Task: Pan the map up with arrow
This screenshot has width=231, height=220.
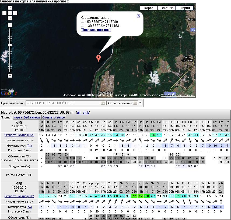Action: [10, 8]
